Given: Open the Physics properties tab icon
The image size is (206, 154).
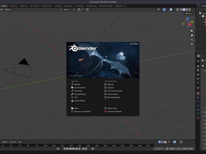Looking at the screenshot, I should [x=198, y=106].
